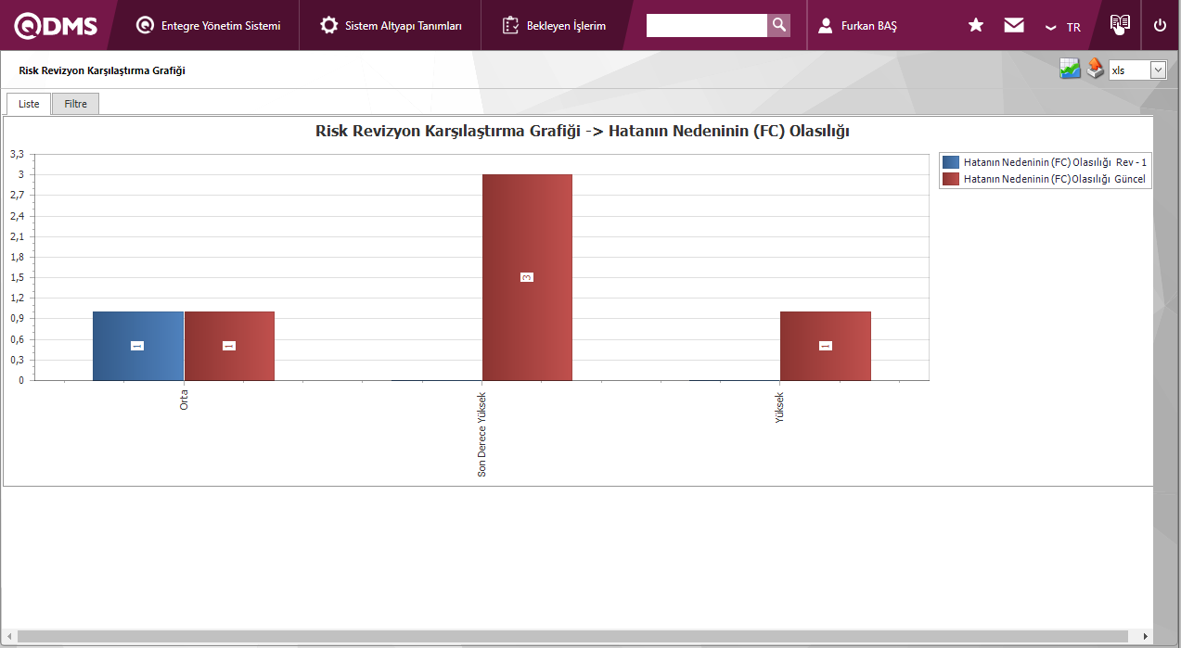Click the chart graph icon
This screenshot has width=1181, height=648.
click(1071, 70)
